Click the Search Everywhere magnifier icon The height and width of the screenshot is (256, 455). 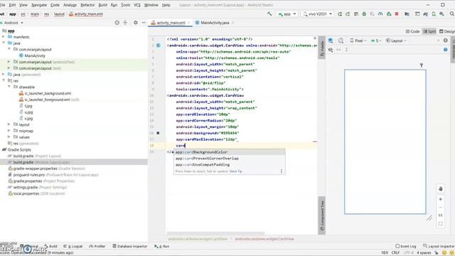(x=452, y=14)
